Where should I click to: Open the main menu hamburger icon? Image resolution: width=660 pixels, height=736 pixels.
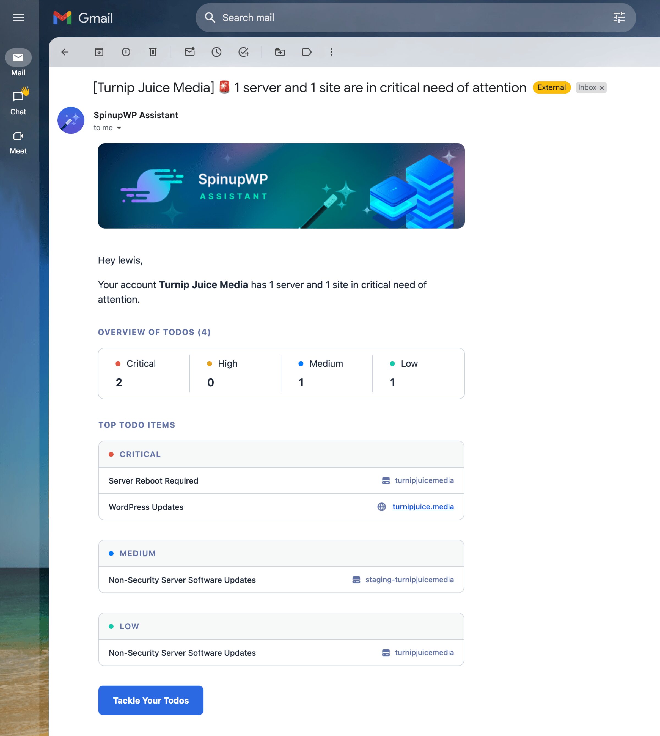point(18,18)
